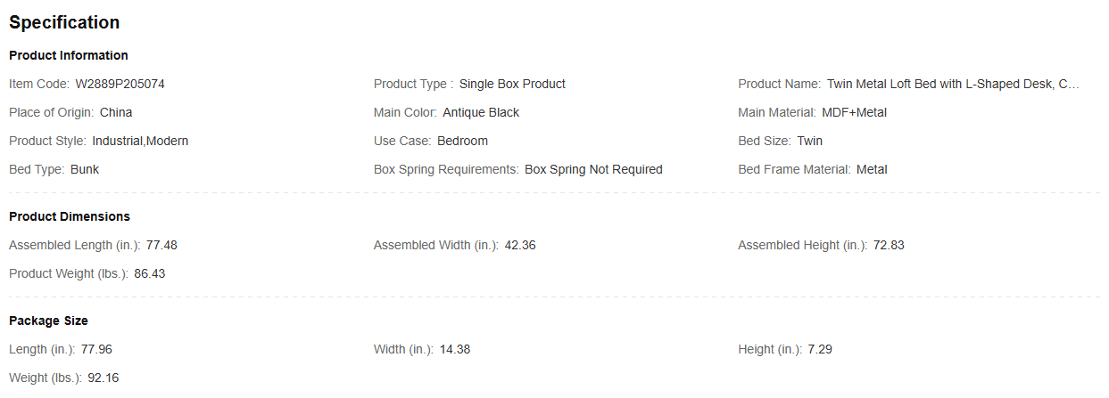Click the Specification heading
The width and height of the screenshot is (1109, 398).
coord(64,22)
